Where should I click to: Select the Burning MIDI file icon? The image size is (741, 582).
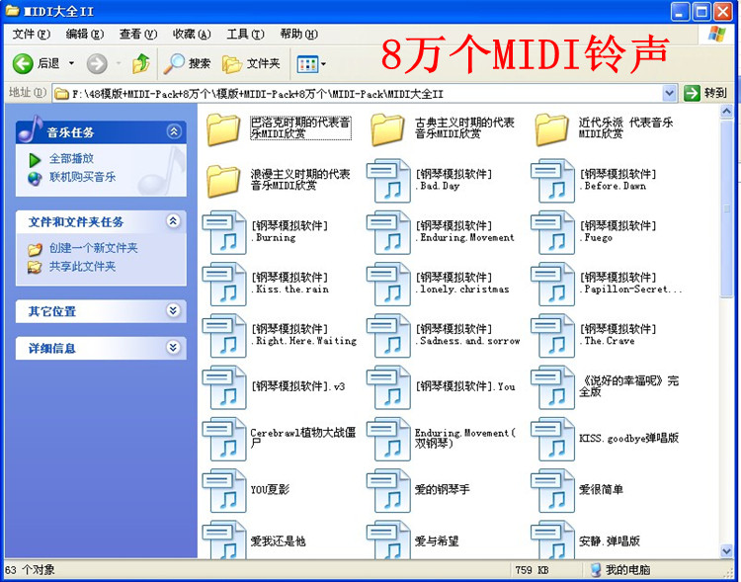point(224,232)
